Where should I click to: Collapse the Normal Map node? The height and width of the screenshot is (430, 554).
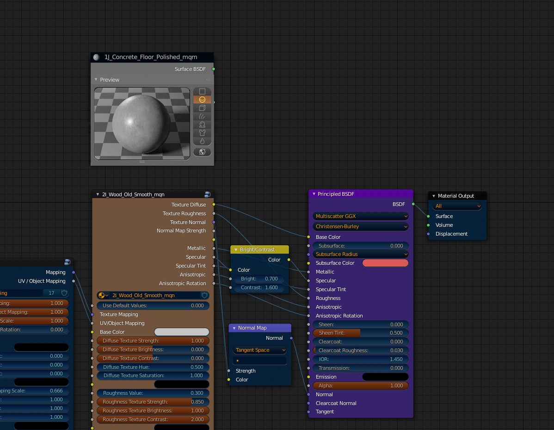(234, 328)
